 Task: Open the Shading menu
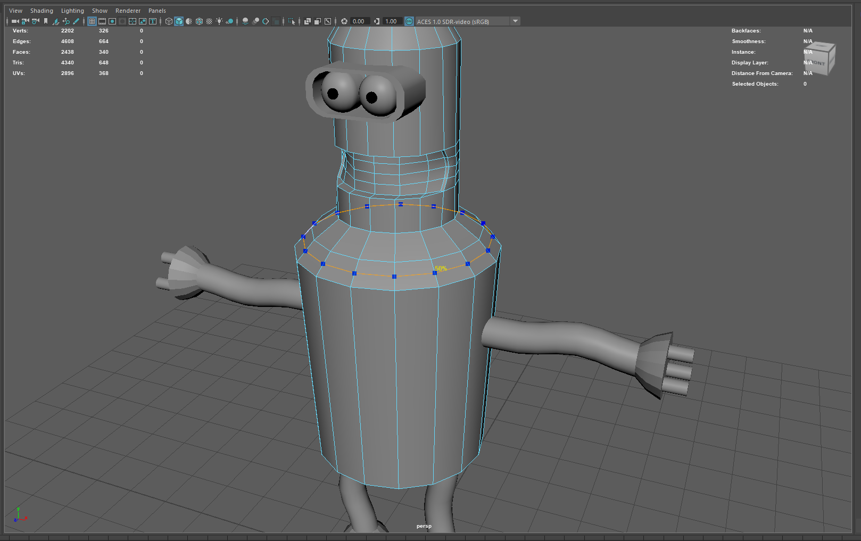(x=42, y=11)
